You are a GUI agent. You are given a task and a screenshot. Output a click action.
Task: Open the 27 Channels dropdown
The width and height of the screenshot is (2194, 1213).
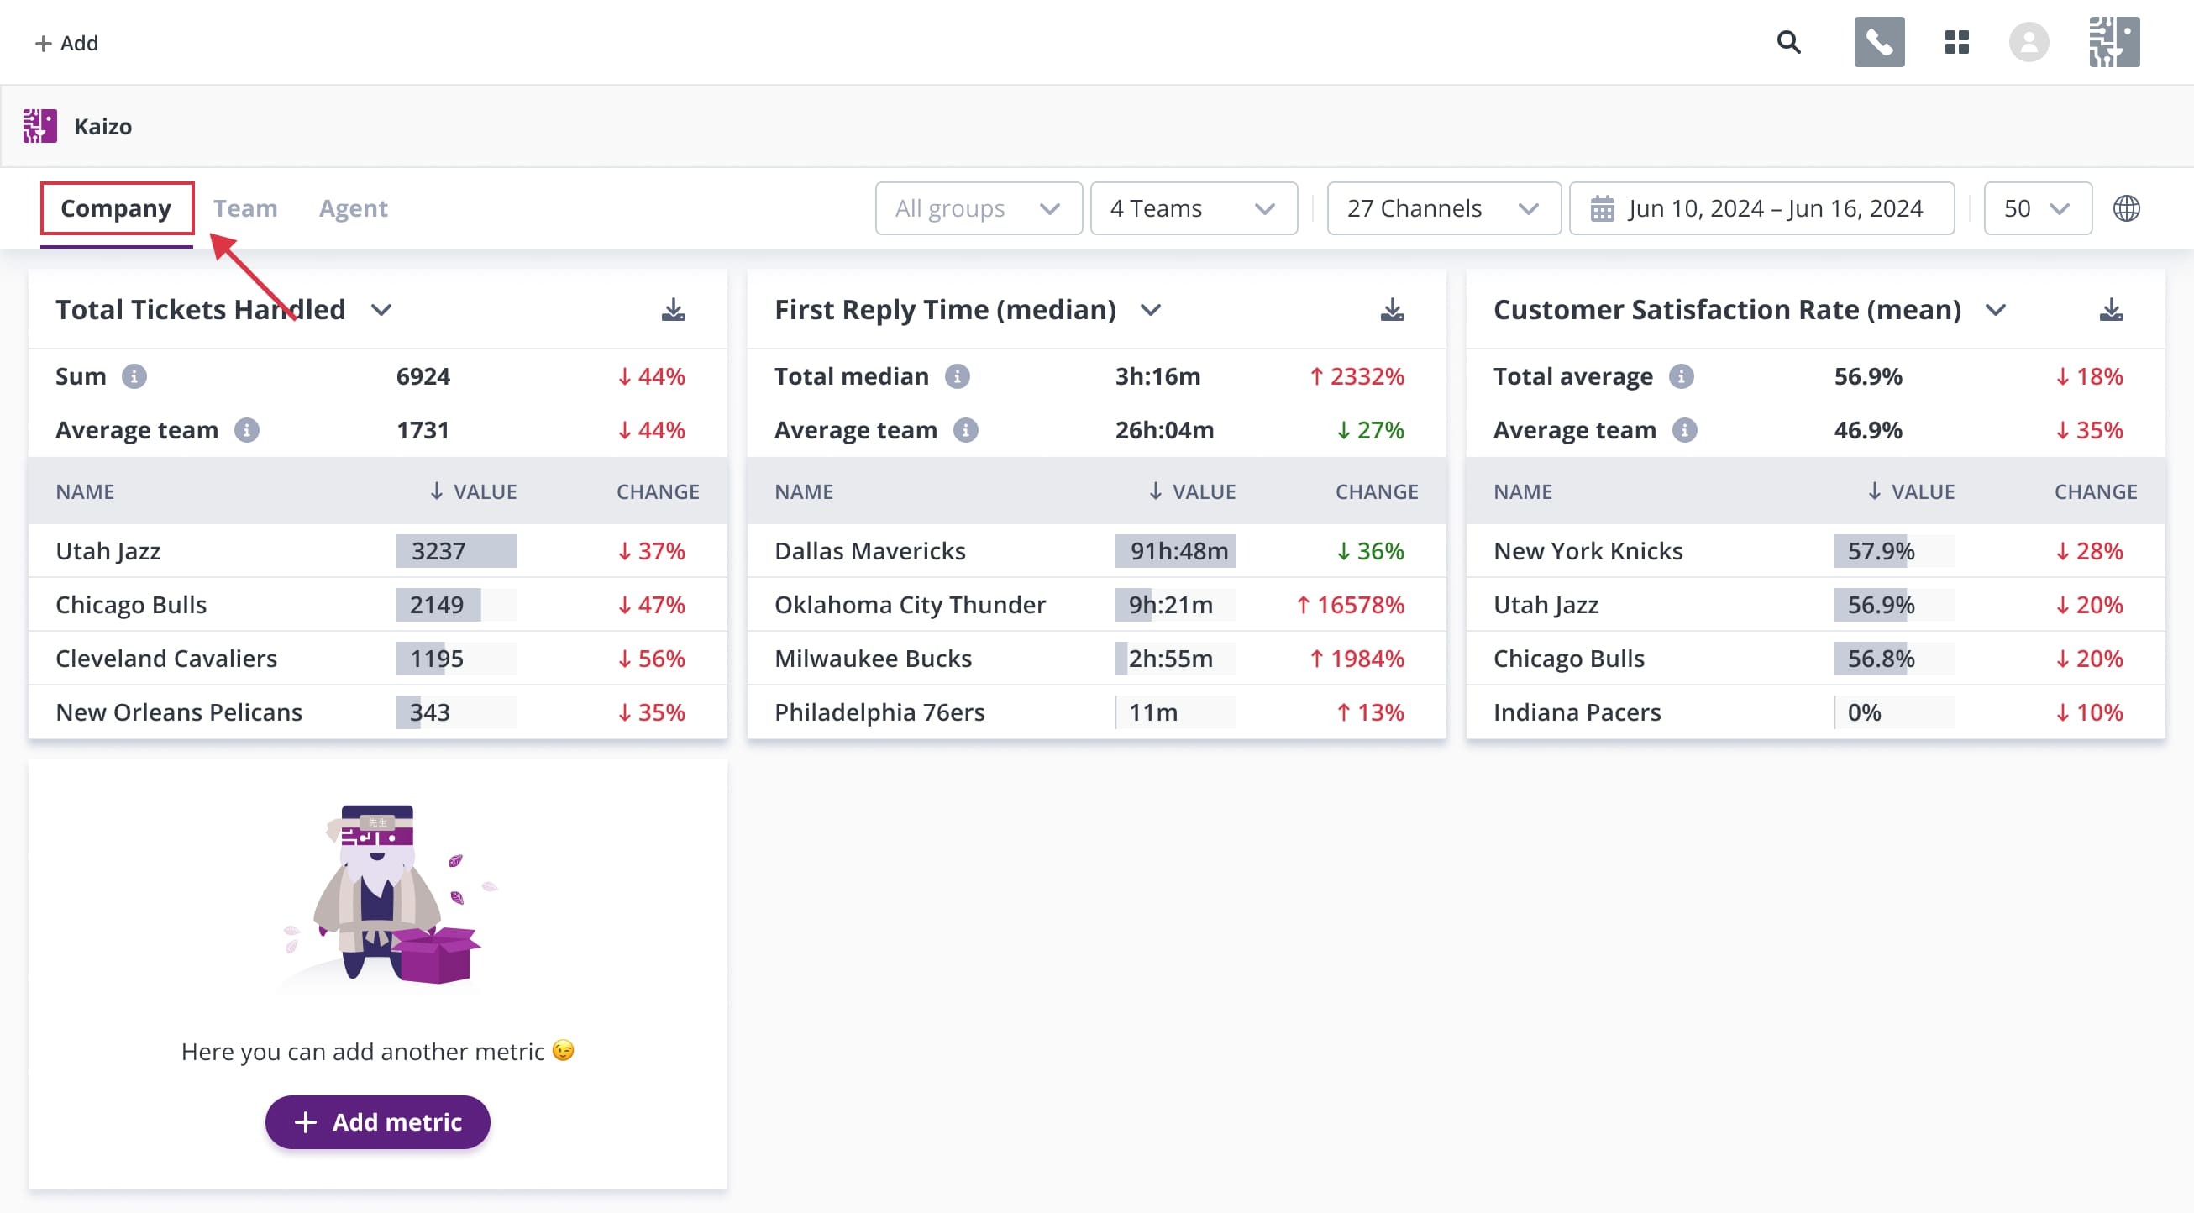pyautogui.click(x=1443, y=207)
